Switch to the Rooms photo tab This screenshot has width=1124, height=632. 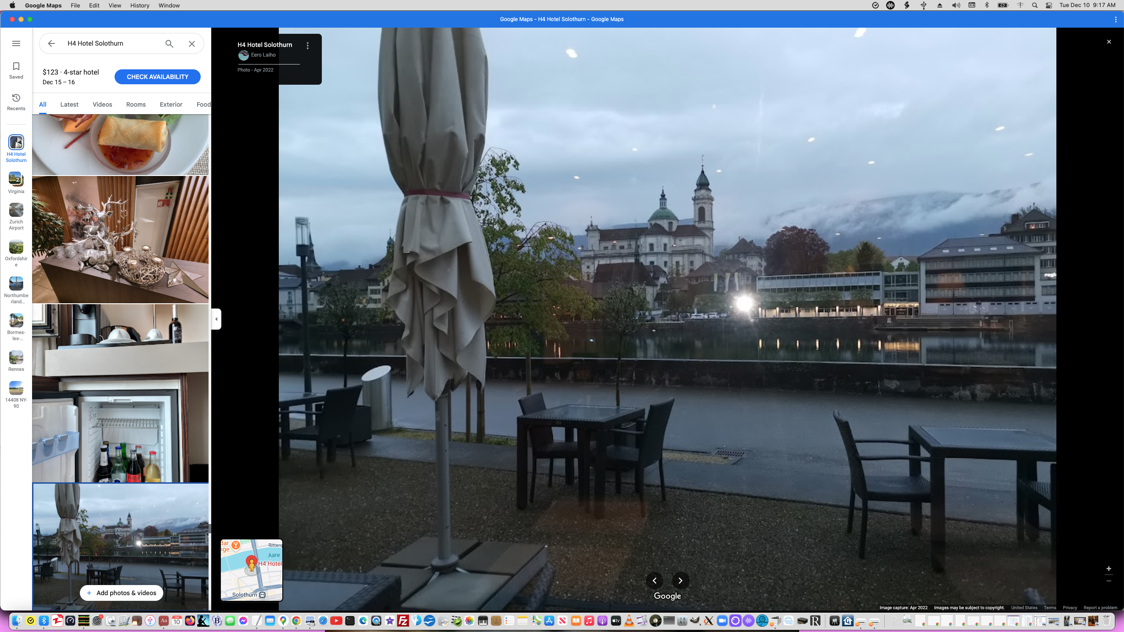click(x=136, y=104)
